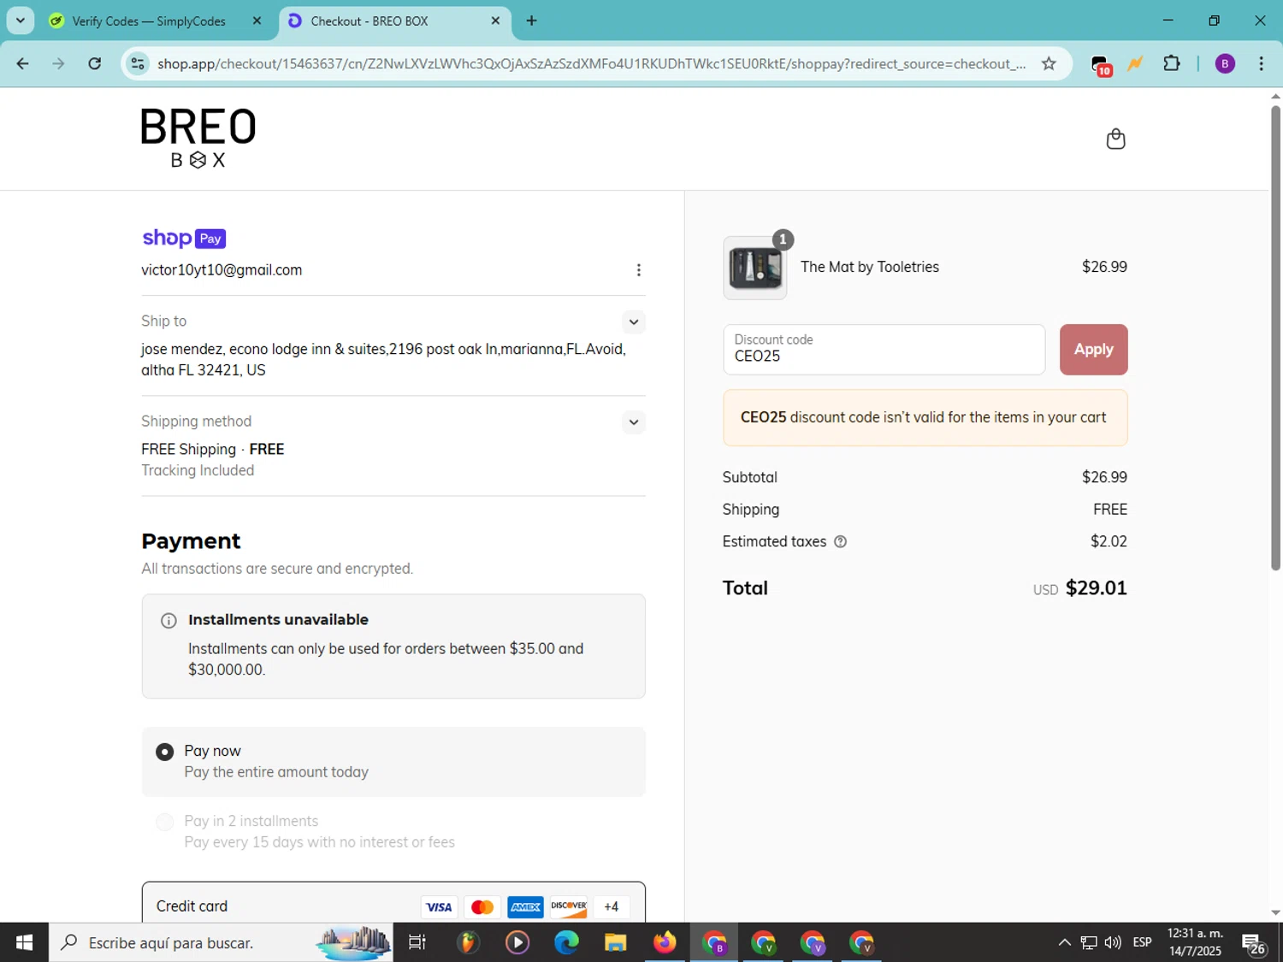Click the Shop Pay logo
This screenshot has width=1283, height=962.
184,238
